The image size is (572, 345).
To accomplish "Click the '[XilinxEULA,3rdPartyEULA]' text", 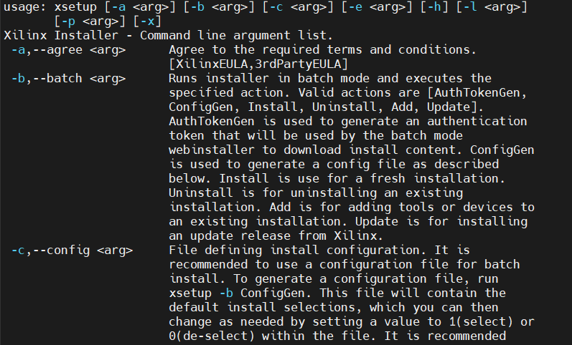I will (258, 64).
